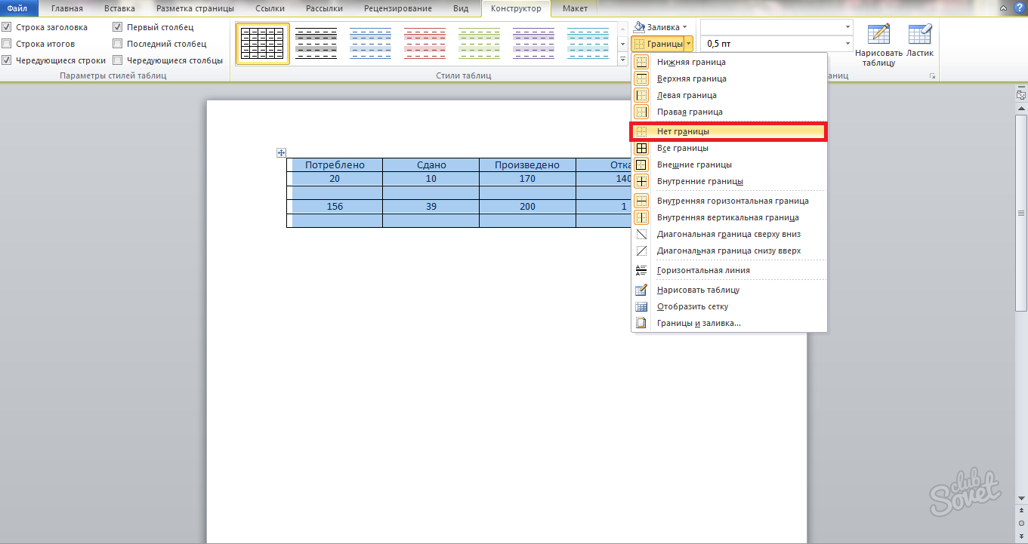The height and width of the screenshot is (544, 1028).
Task: Select the Draw Table pencil icon
Action: coord(878,35)
